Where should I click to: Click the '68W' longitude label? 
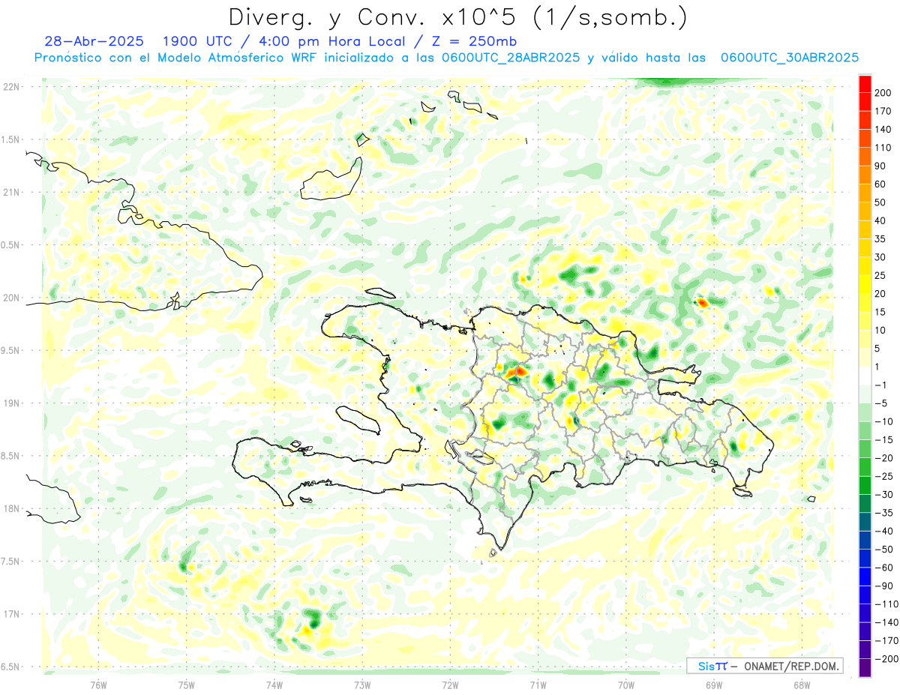click(x=801, y=685)
